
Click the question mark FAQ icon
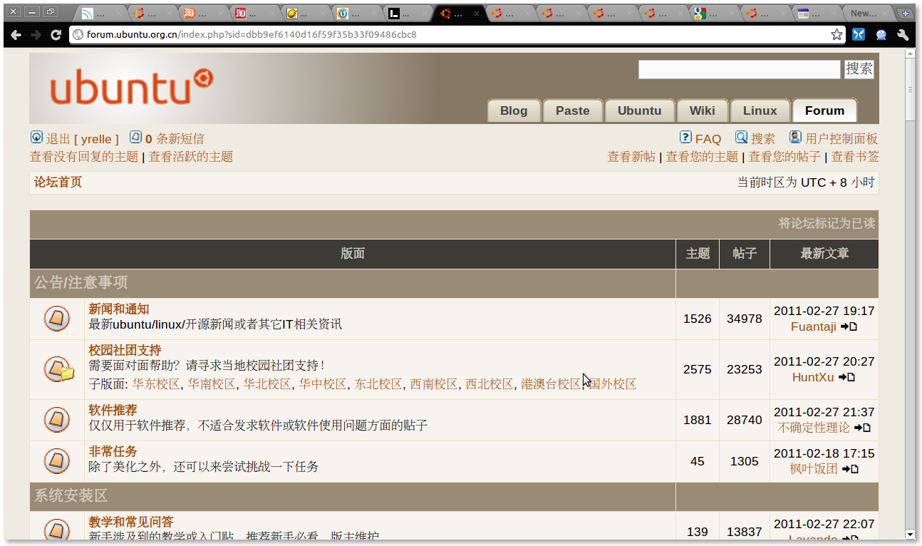point(685,137)
